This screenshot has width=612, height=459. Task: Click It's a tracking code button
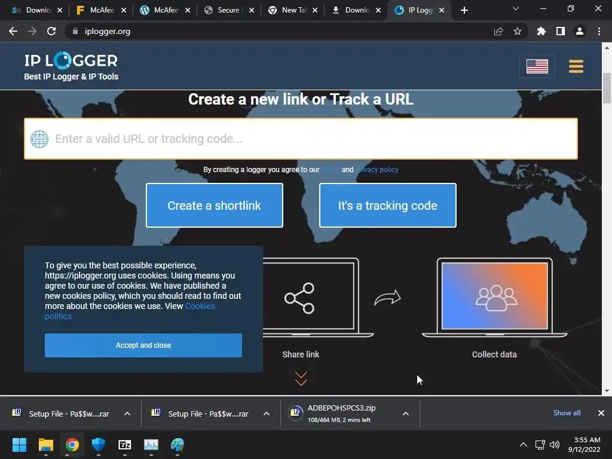pos(387,206)
